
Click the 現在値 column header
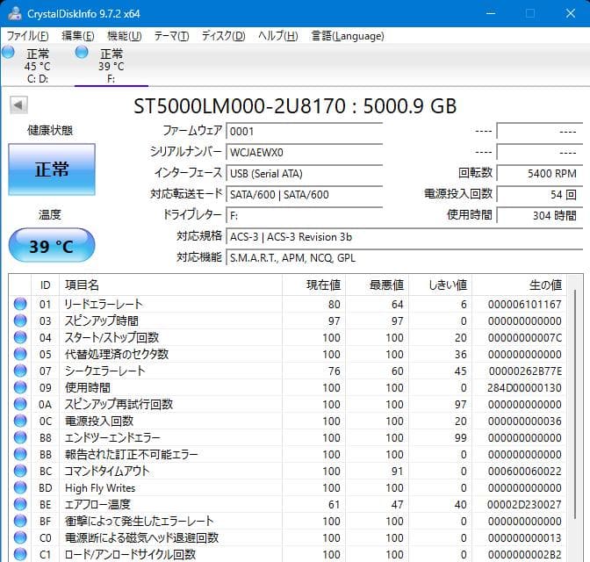point(313,285)
